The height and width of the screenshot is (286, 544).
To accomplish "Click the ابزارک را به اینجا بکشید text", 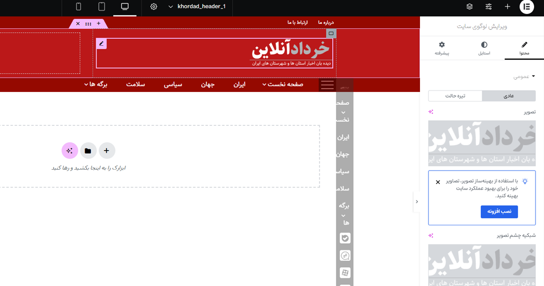I will pyautogui.click(x=89, y=168).
